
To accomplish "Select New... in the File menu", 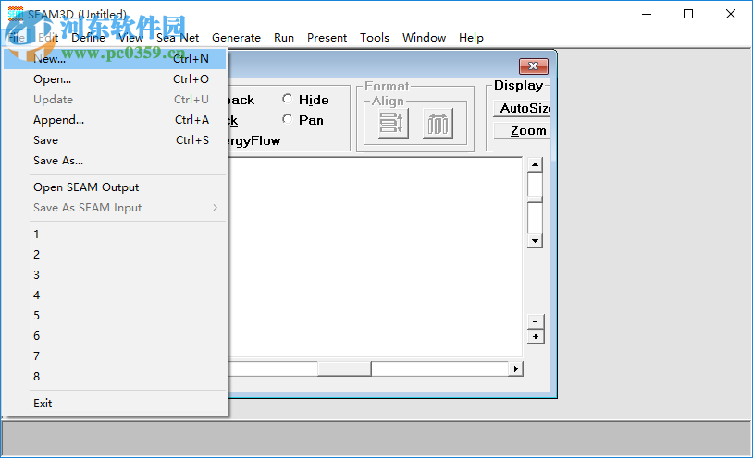I will click(x=115, y=59).
